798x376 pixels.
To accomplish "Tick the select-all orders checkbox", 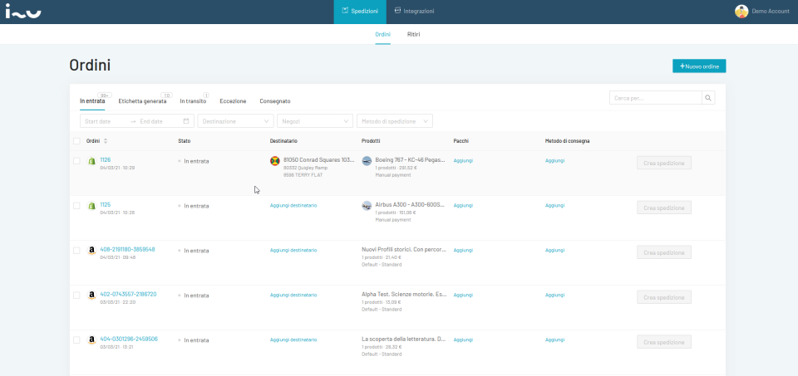I will [x=76, y=141].
